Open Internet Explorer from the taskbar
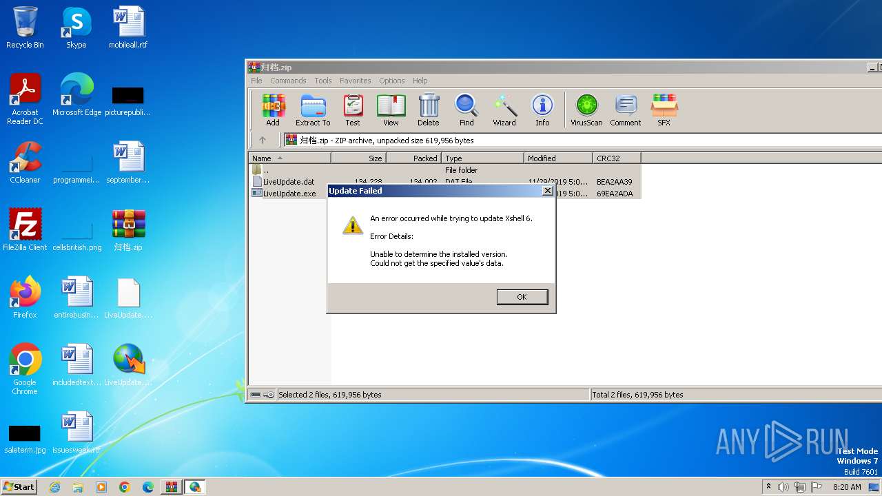 [54, 487]
